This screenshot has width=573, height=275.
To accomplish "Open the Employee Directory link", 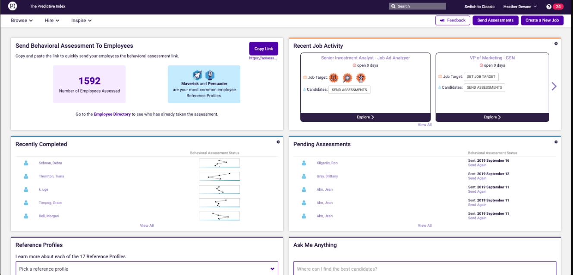I will (x=112, y=114).
